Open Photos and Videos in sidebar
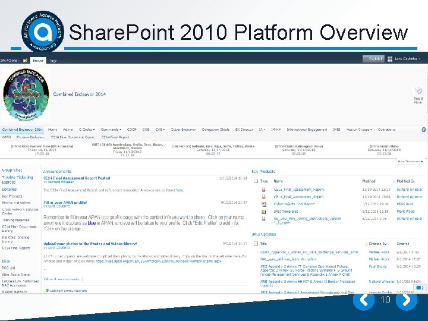Image resolution: width=428 pixels, height=321 pixels. (16, 203)
